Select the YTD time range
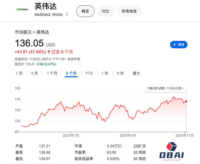 89,73
